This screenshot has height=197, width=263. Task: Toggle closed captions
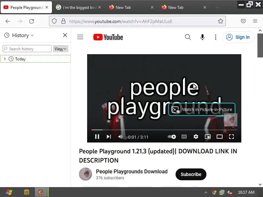click(184, 137)
